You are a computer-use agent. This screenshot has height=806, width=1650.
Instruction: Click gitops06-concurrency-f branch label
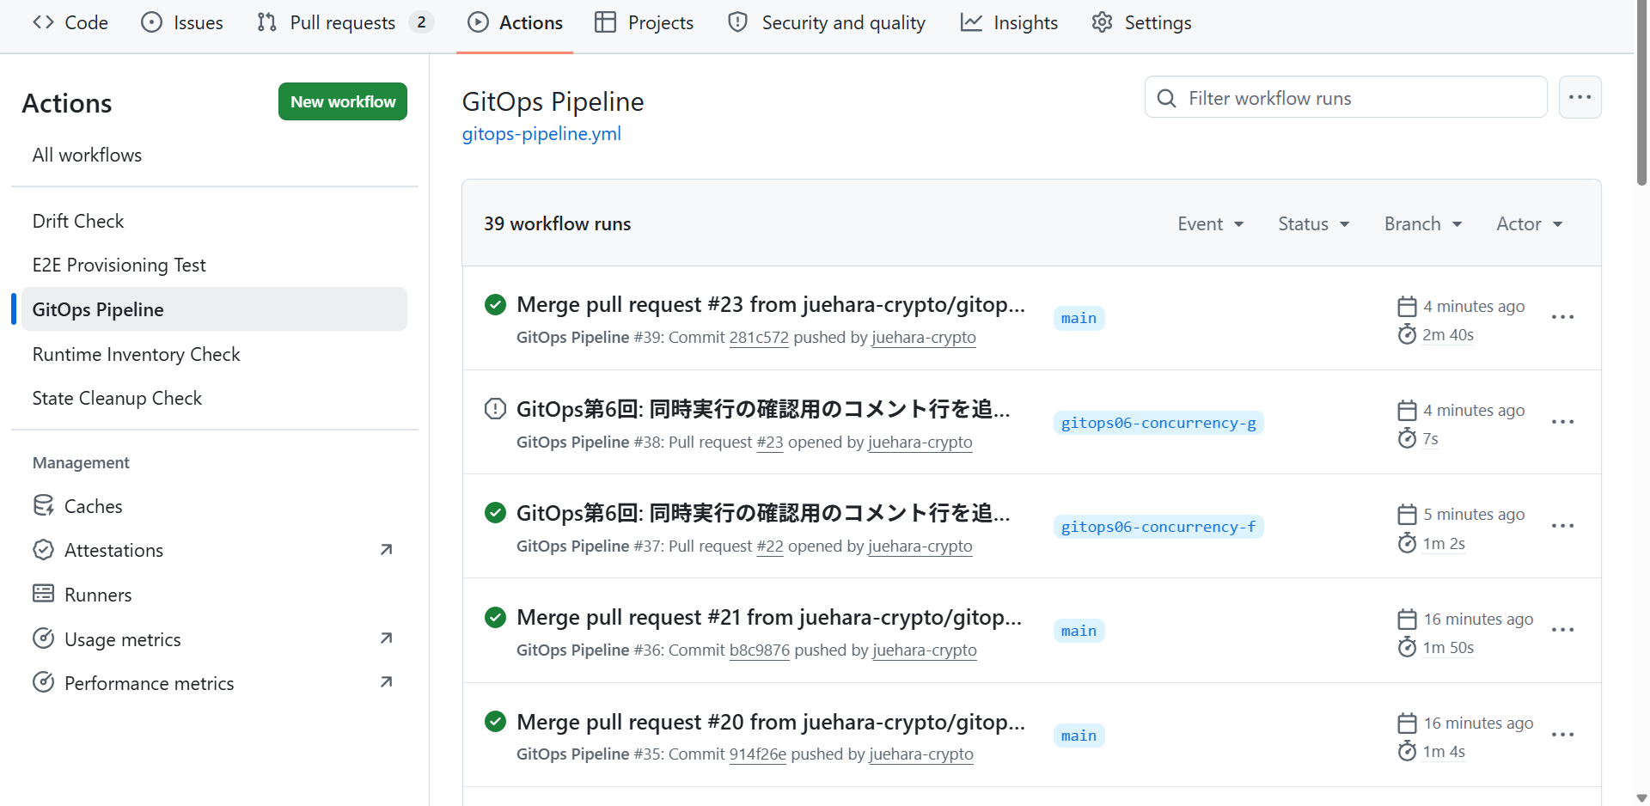[x=1158, y=528]
